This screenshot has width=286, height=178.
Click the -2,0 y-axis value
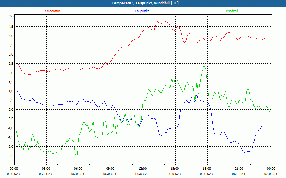(10, 147)
